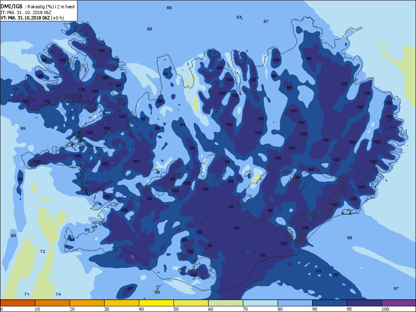This screenshot has height=312, width=416.
Task: Select the 90–95 blue legend swatch
Action: (x=330, y=303)
